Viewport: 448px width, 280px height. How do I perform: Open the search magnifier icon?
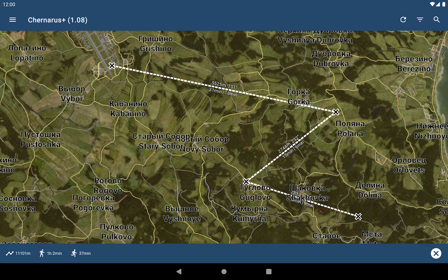pos(437,20)
